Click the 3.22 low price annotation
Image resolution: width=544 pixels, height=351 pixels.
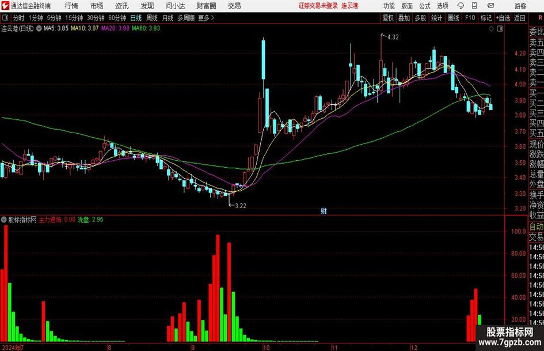241,206
